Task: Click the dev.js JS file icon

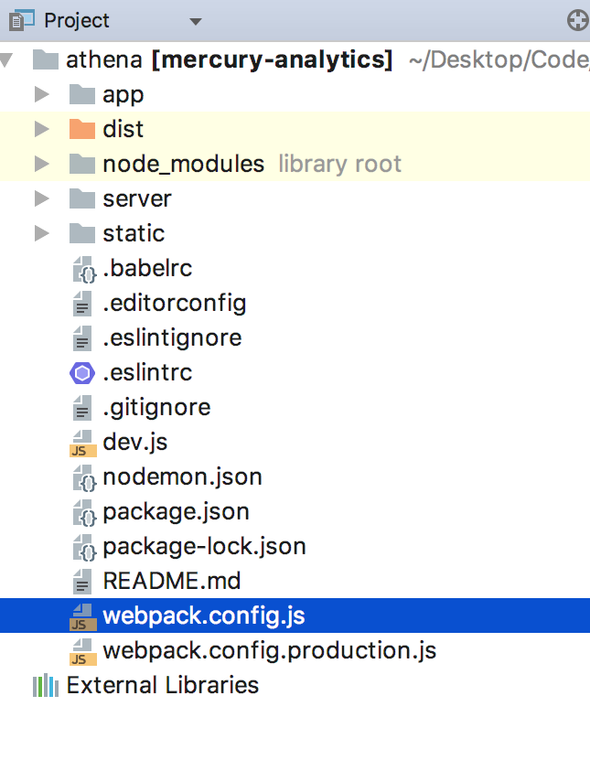Action: click(83, 443)
